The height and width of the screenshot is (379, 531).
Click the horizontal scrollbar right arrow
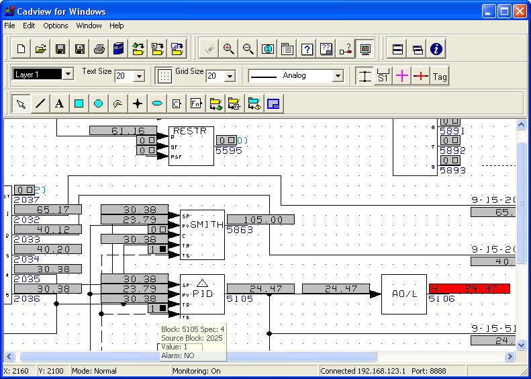pyautogui.click(x=510, y=356)
